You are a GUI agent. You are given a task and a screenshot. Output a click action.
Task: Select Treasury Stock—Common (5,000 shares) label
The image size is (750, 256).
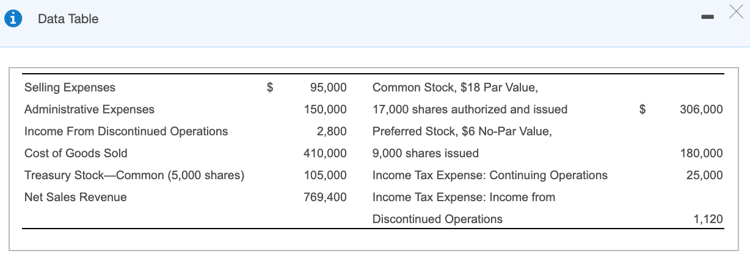(134, 176)
